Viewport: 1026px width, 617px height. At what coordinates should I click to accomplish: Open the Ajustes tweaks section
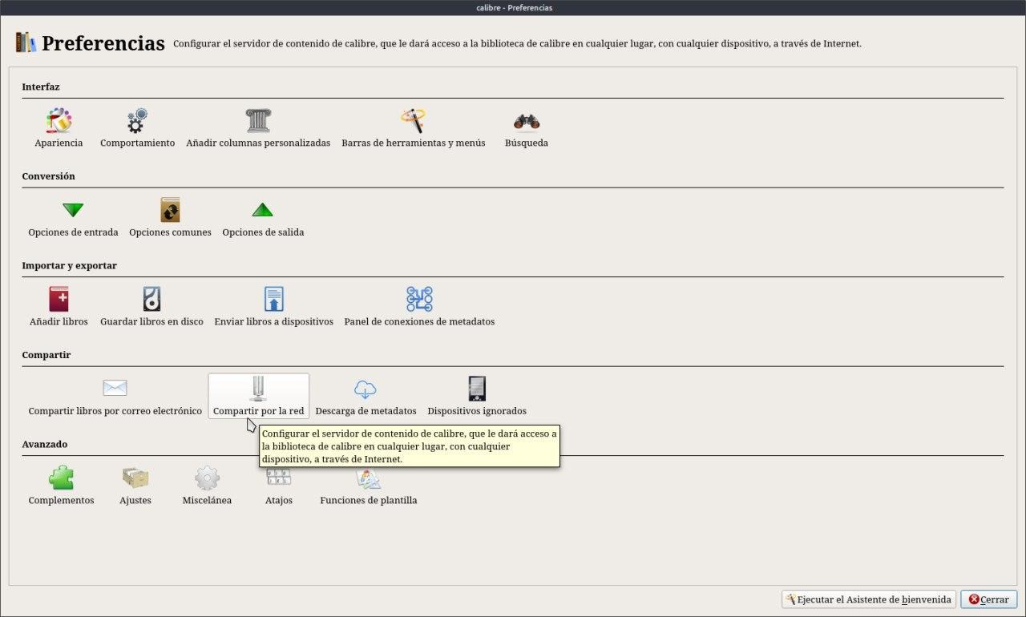tap(135, 486)
